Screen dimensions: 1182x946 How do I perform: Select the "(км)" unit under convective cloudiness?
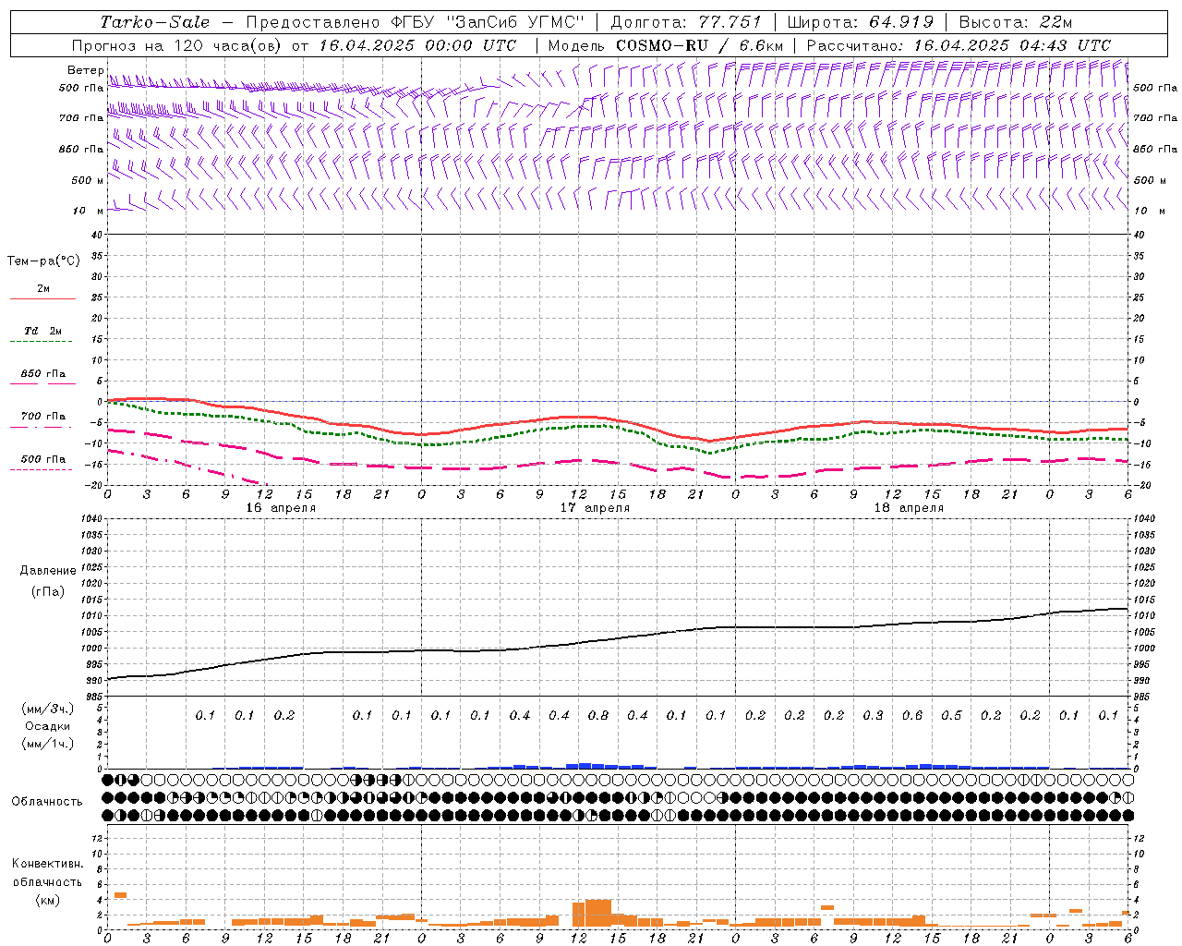48,900
